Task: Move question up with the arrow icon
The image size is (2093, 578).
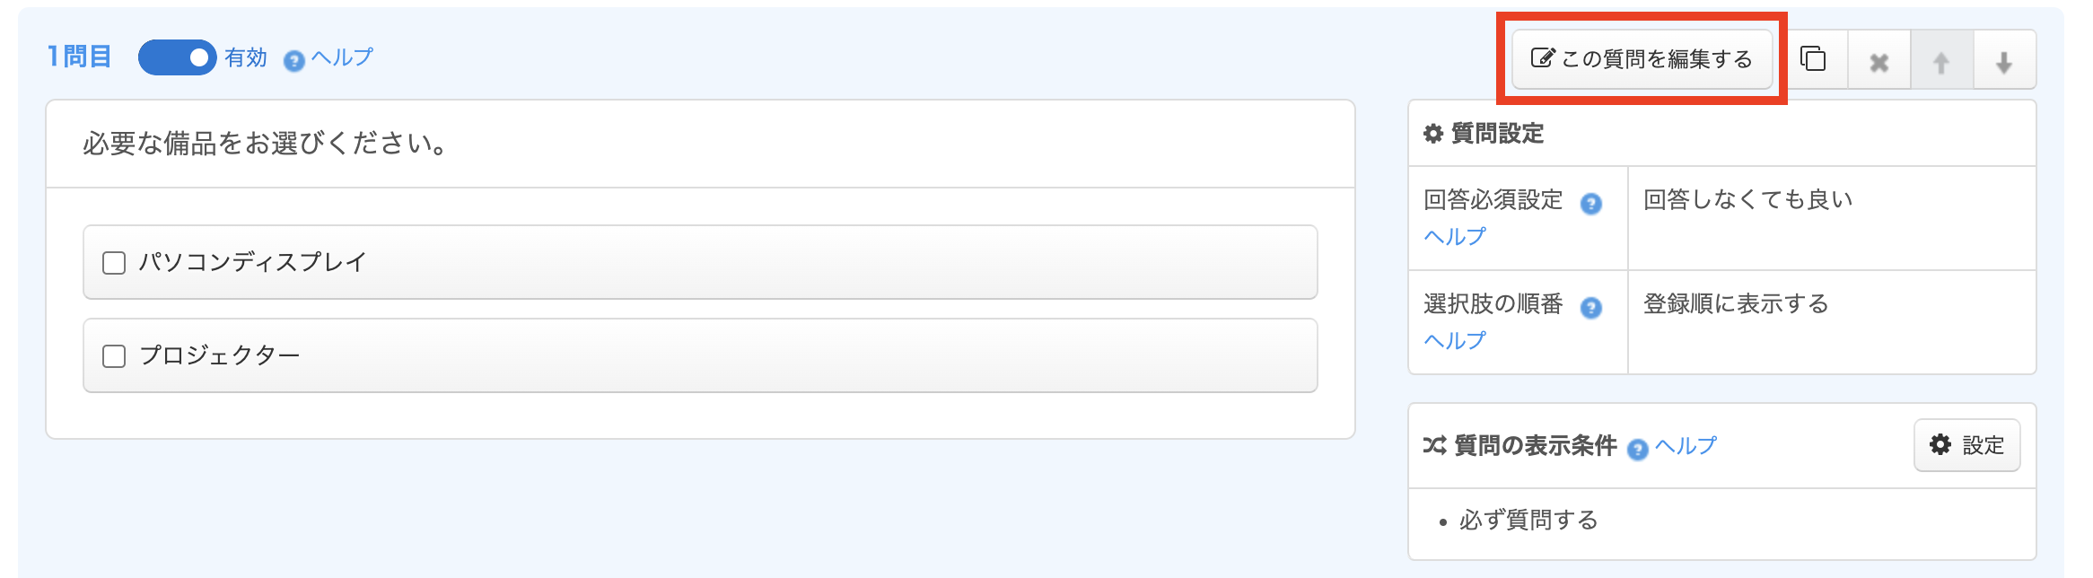Action: coord(1941,62)
